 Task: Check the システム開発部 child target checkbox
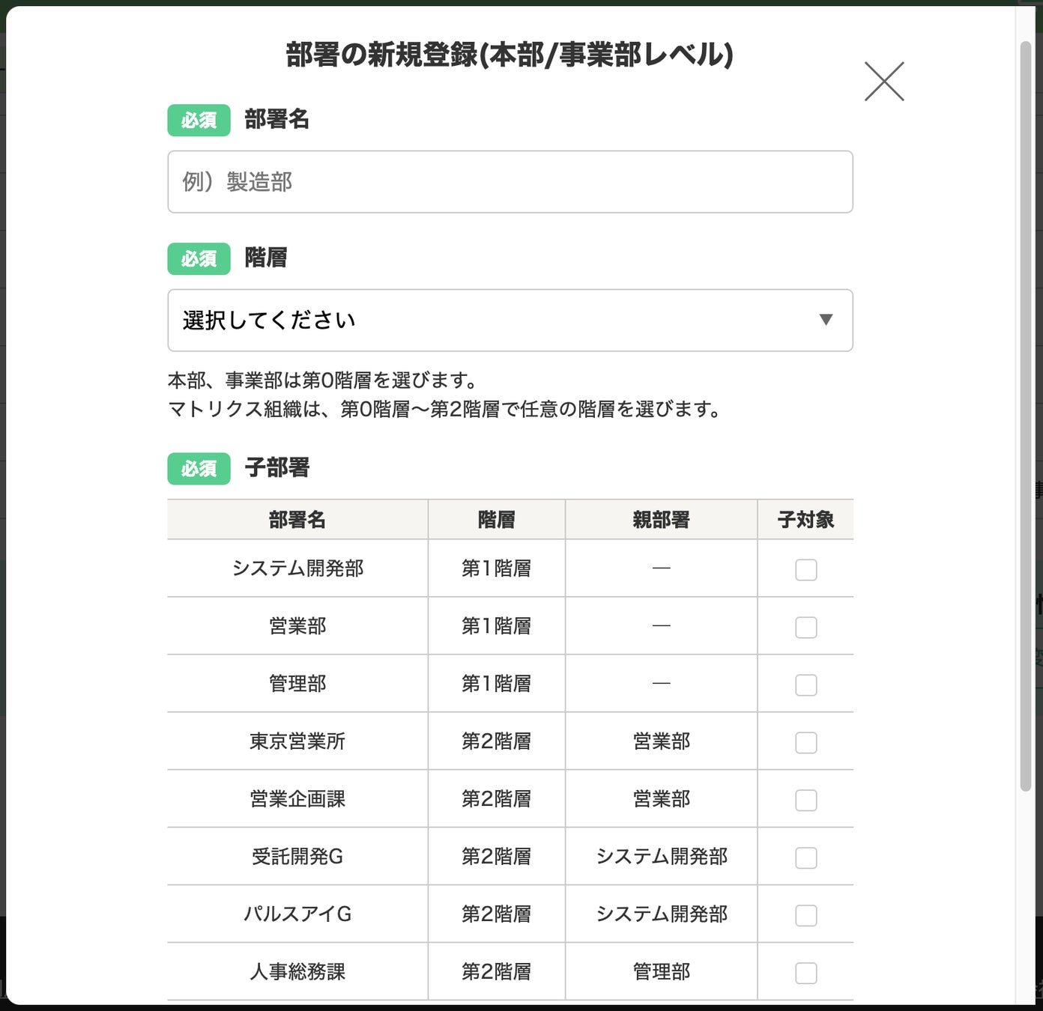[x=805, y=570]
